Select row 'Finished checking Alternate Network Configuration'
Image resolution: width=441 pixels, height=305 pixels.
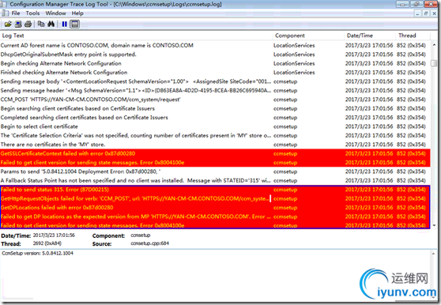(215, 72)
